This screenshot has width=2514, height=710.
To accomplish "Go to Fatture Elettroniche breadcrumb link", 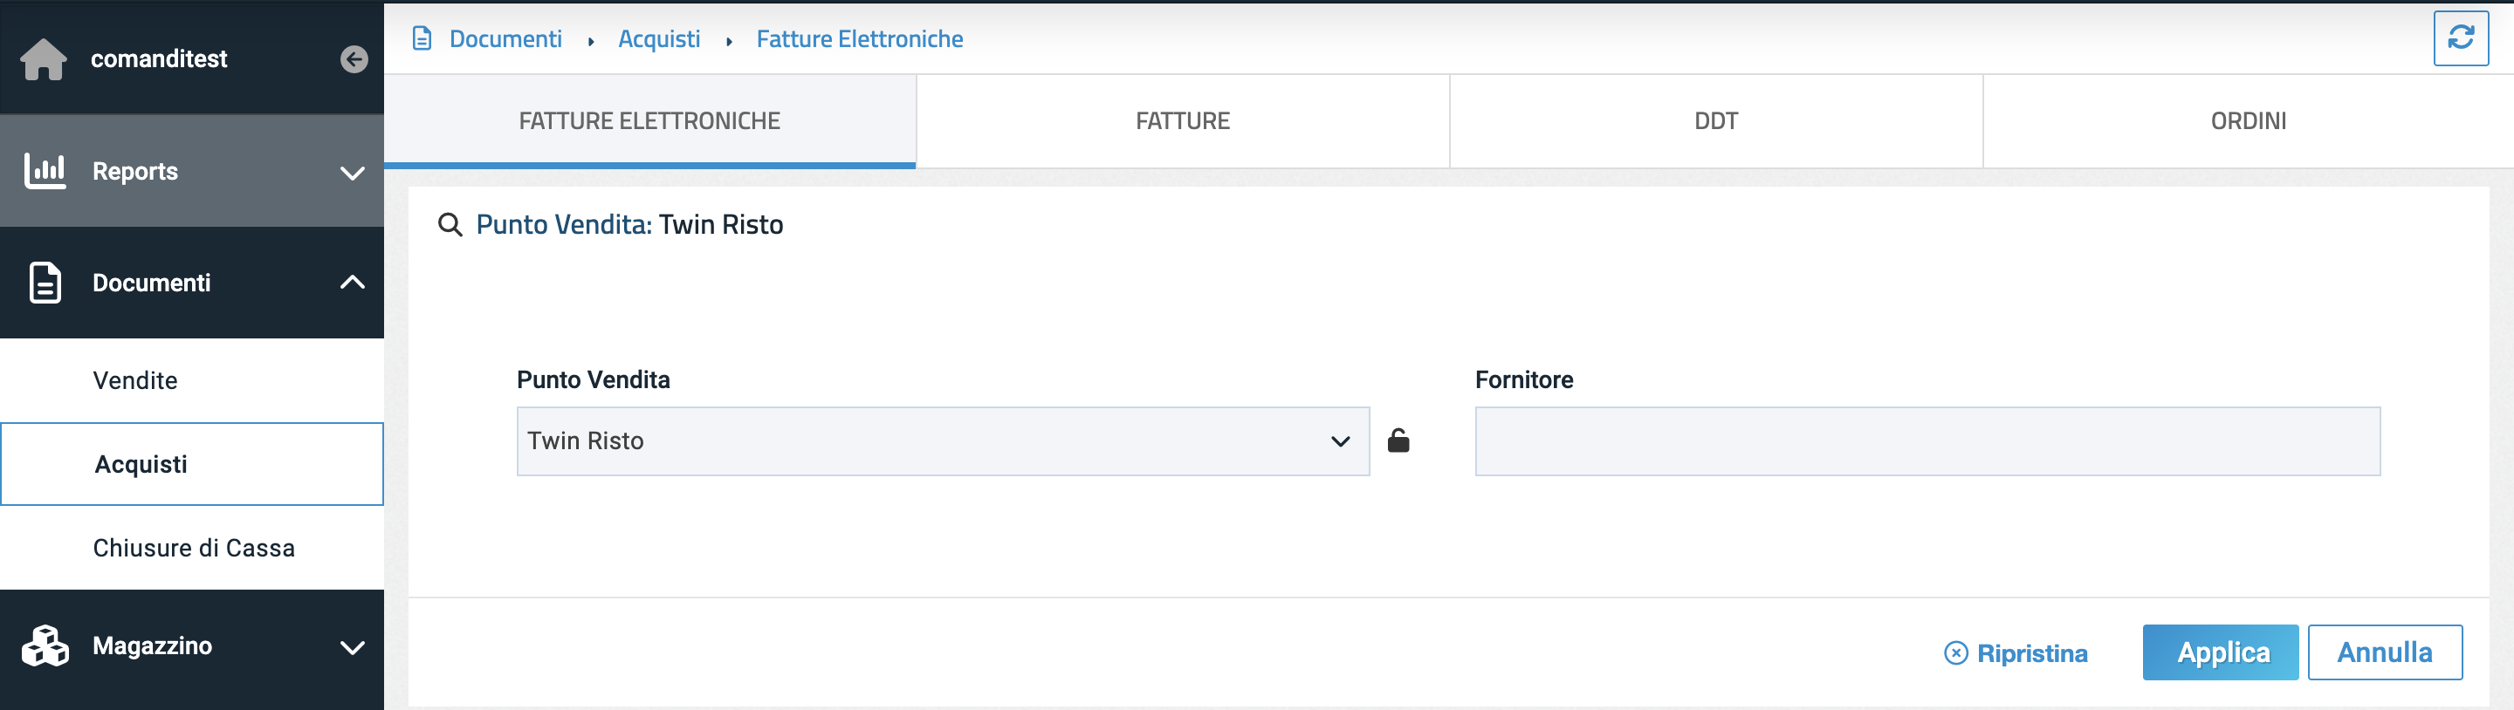I will (860, 39).
